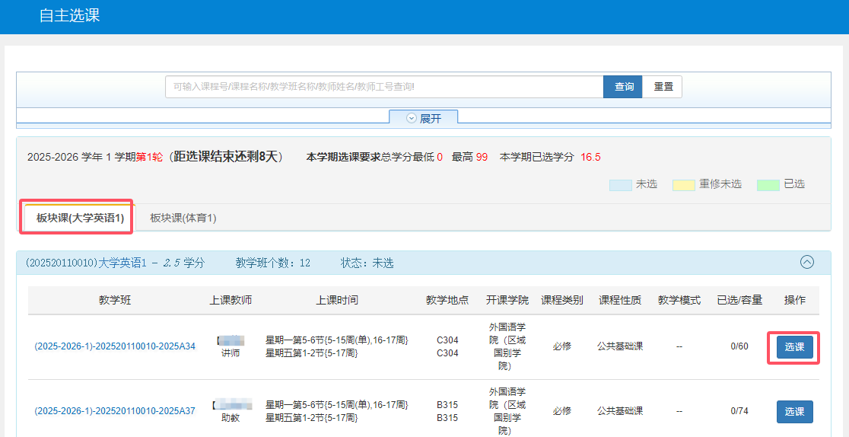Select the 板块课(大学英语1) tab

coord(79,218)
